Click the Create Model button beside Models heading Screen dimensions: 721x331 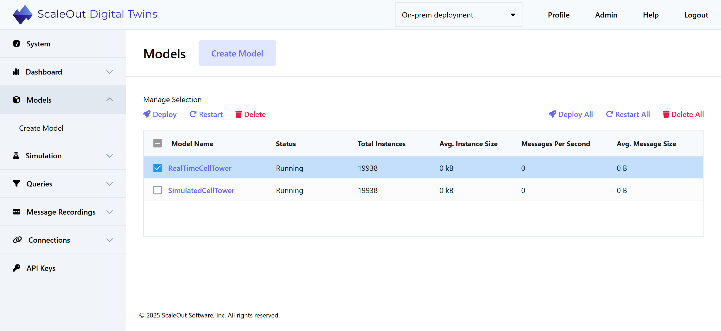pos(237,53)
